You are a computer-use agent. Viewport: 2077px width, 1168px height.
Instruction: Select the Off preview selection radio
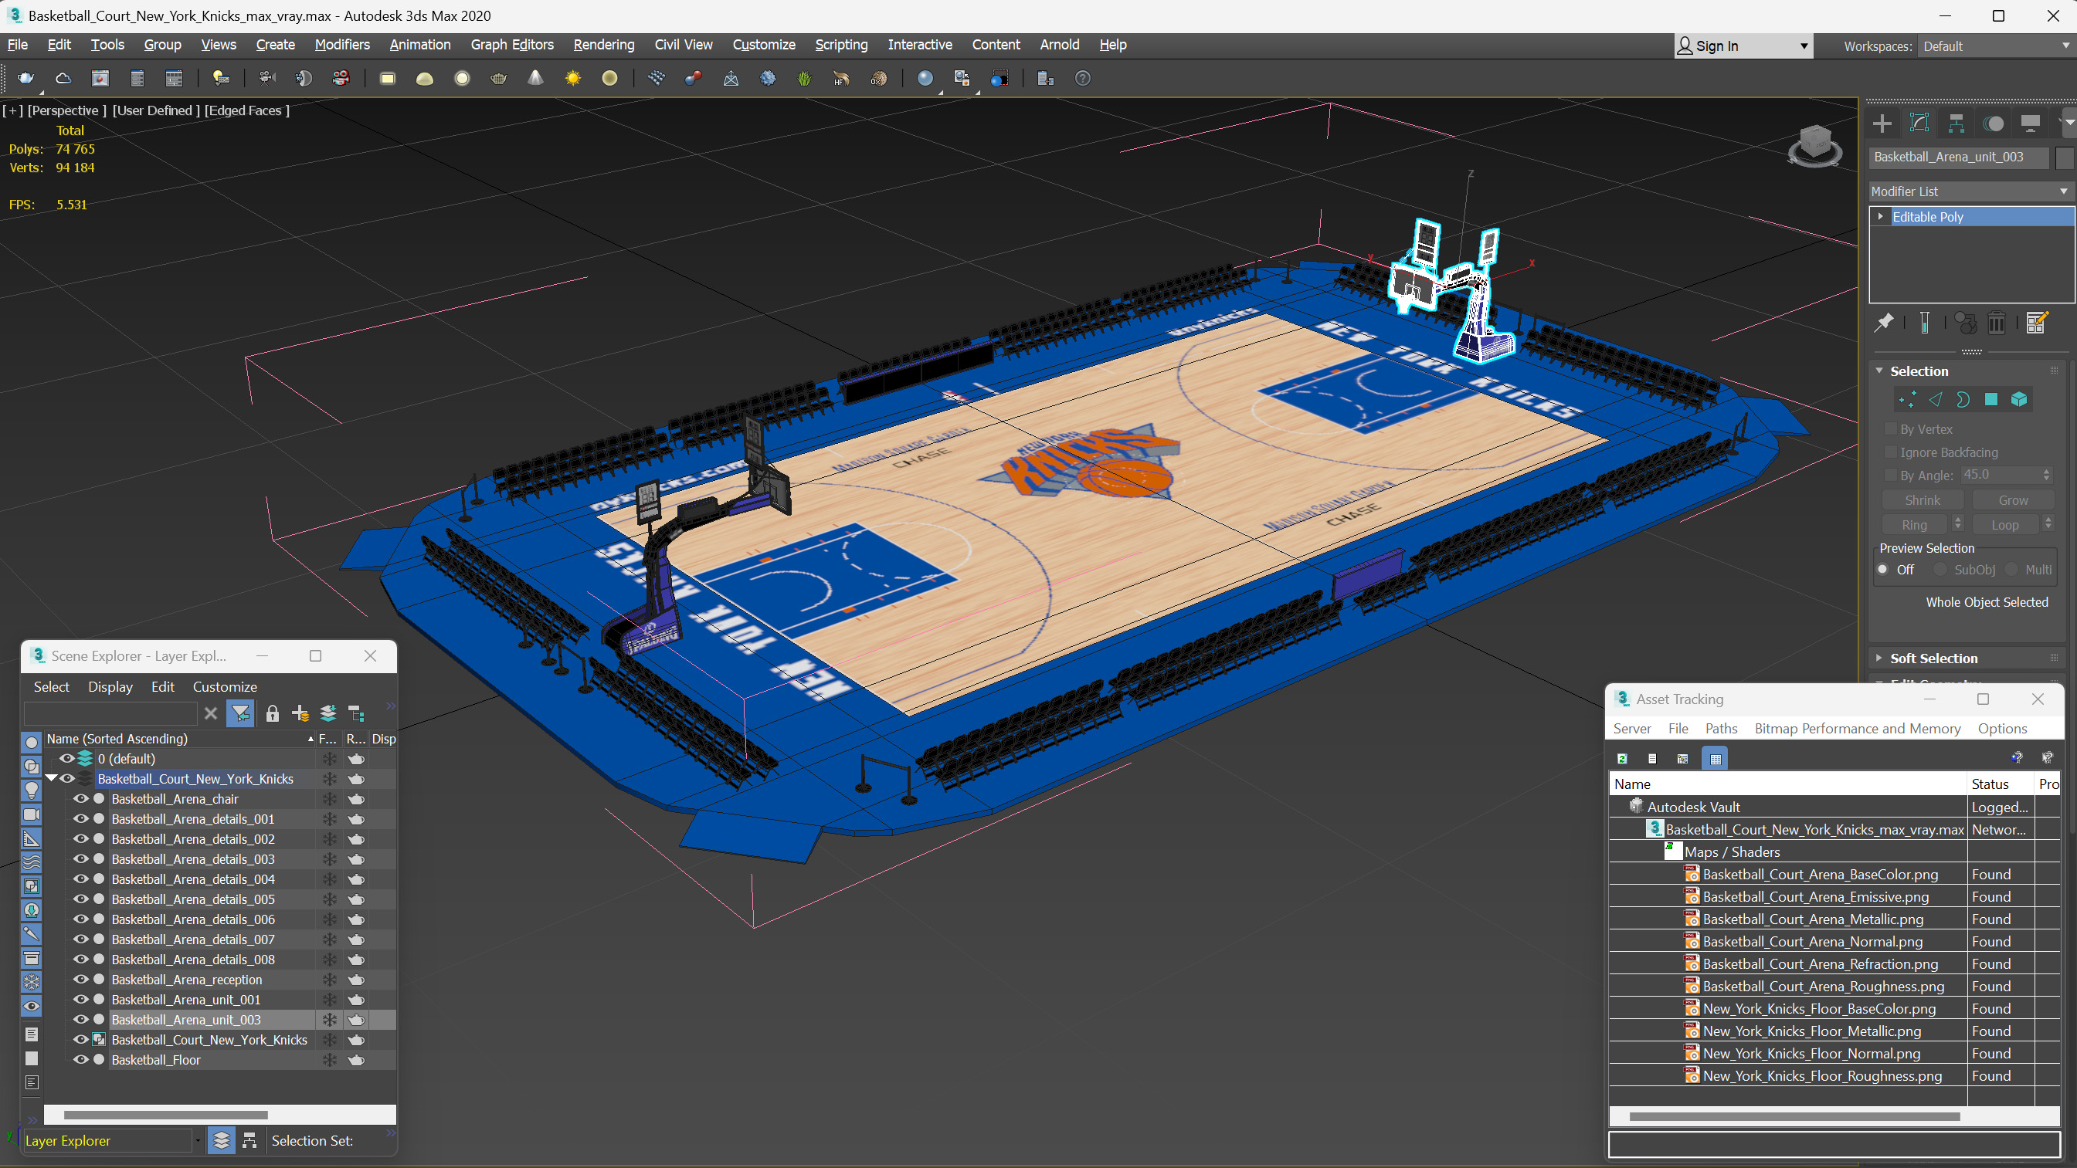(1882, 570)
